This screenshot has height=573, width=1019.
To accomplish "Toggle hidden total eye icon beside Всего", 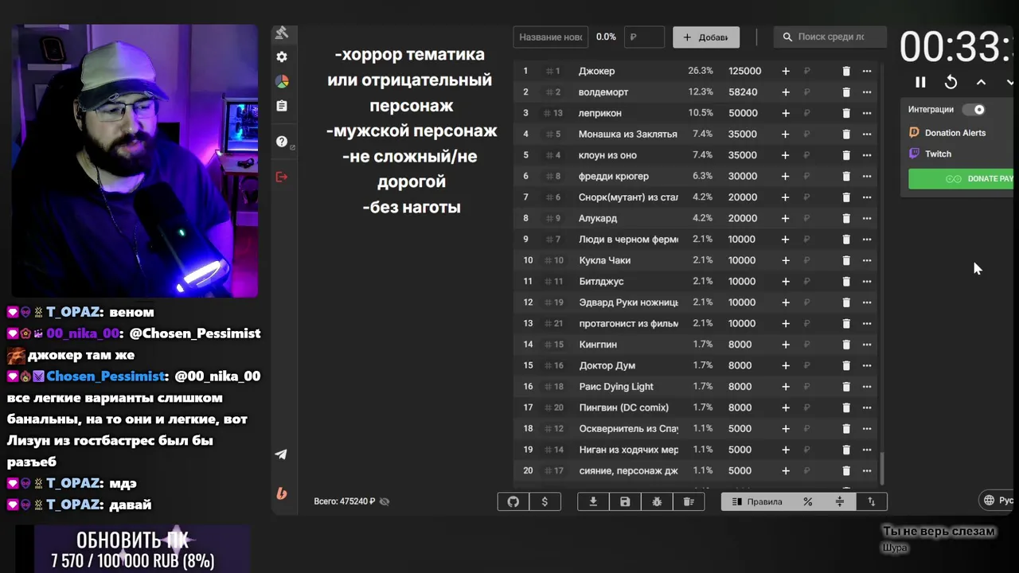I will click(385, 501).
